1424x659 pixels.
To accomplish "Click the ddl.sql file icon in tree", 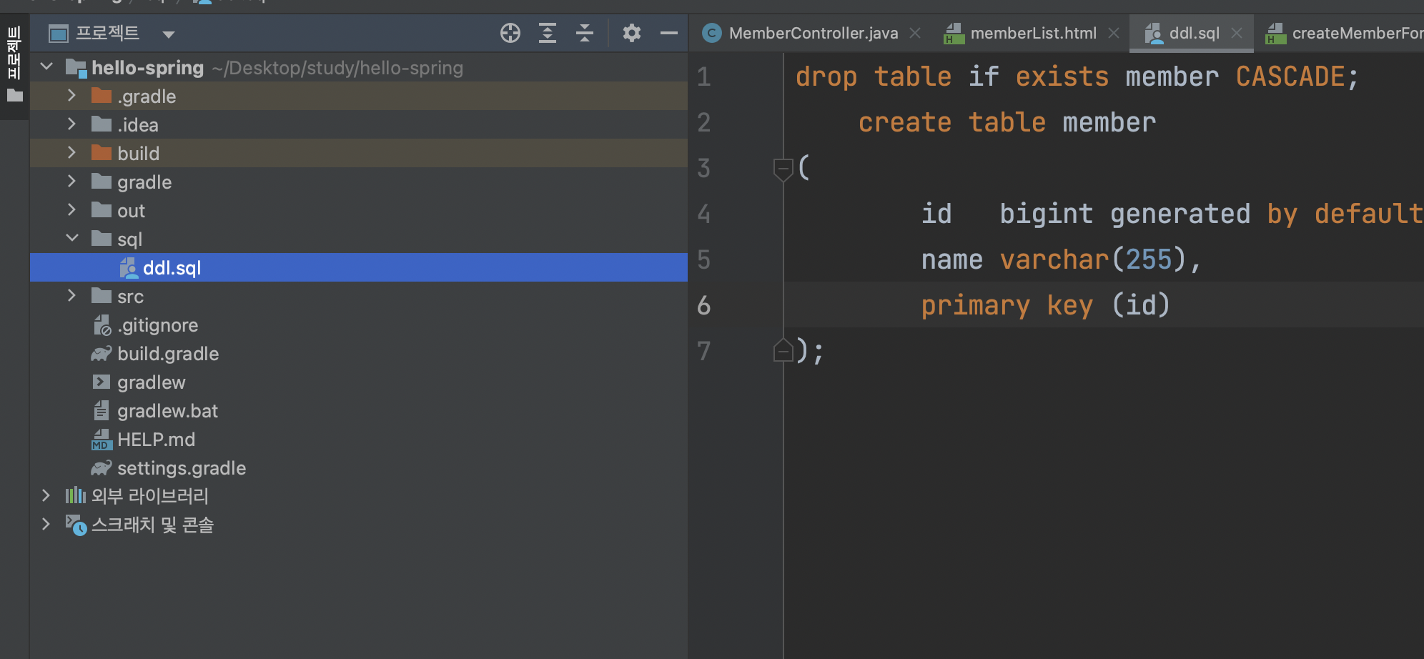I will pos(129,267).
